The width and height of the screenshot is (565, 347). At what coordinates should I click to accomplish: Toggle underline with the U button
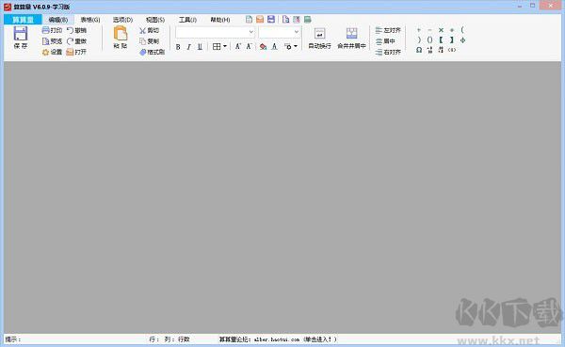point(200,47)
